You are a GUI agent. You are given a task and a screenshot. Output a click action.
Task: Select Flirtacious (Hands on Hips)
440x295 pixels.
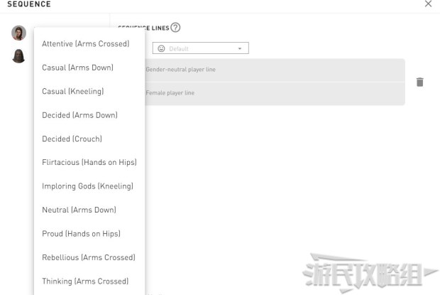tap(89, 162)
